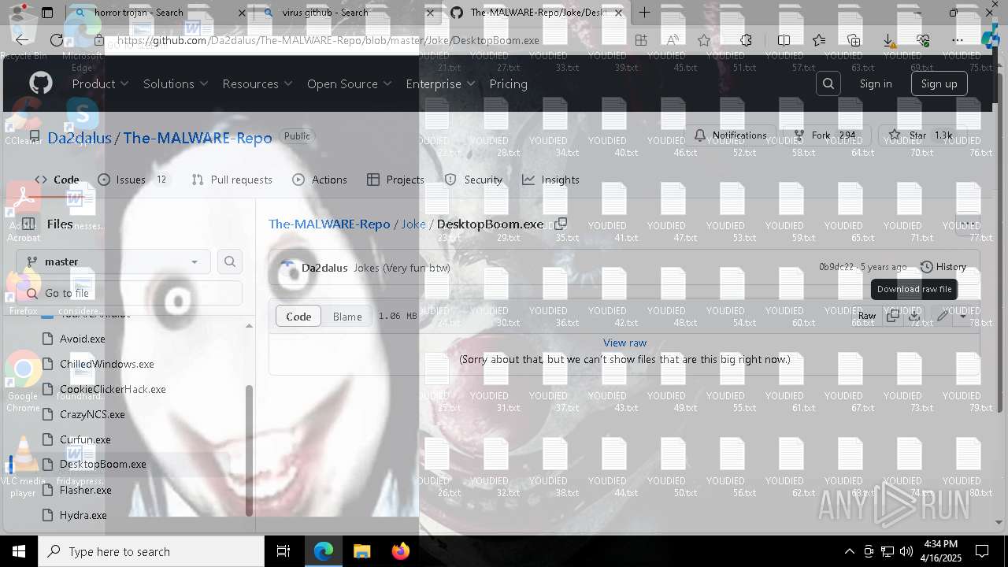This screenshot has height=567, width=1008.
Task: Collapse the Files side panel icon
Action: click(28, 224)
